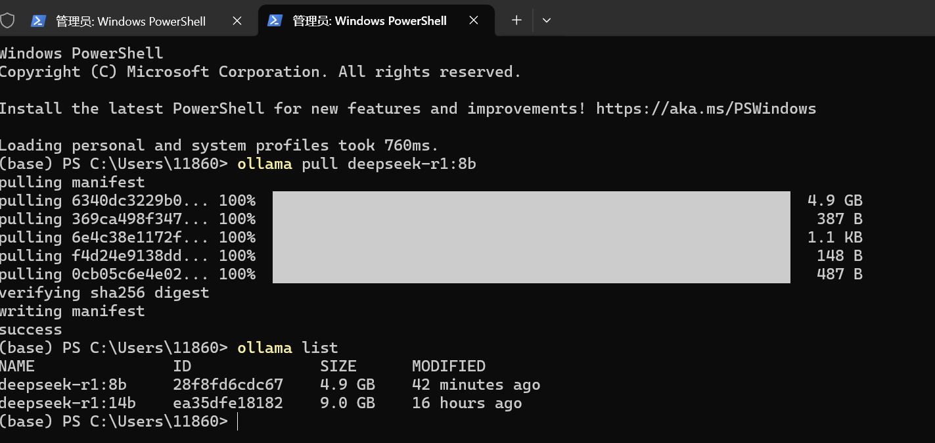Click PowerShell icon on inactive first tab
This screenshot has height=443, width=935.
[x=39, y=21]
